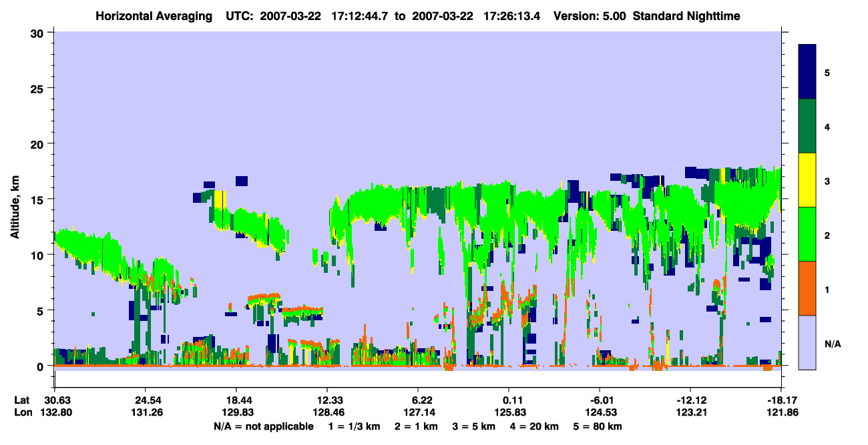
Task: Click the orange colorbar segment labeled 1
Action: click(x=807, y=288)
